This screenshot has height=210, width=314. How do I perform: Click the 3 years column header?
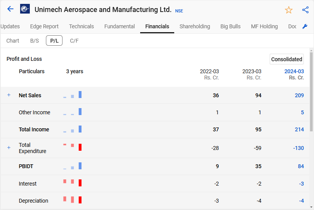(74, 71)
